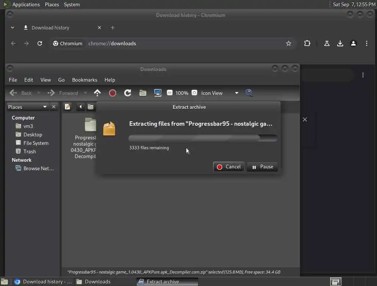Open the Computer toolbar icon
The width and height of the screenshot is (377, 286).
(158, 93)
